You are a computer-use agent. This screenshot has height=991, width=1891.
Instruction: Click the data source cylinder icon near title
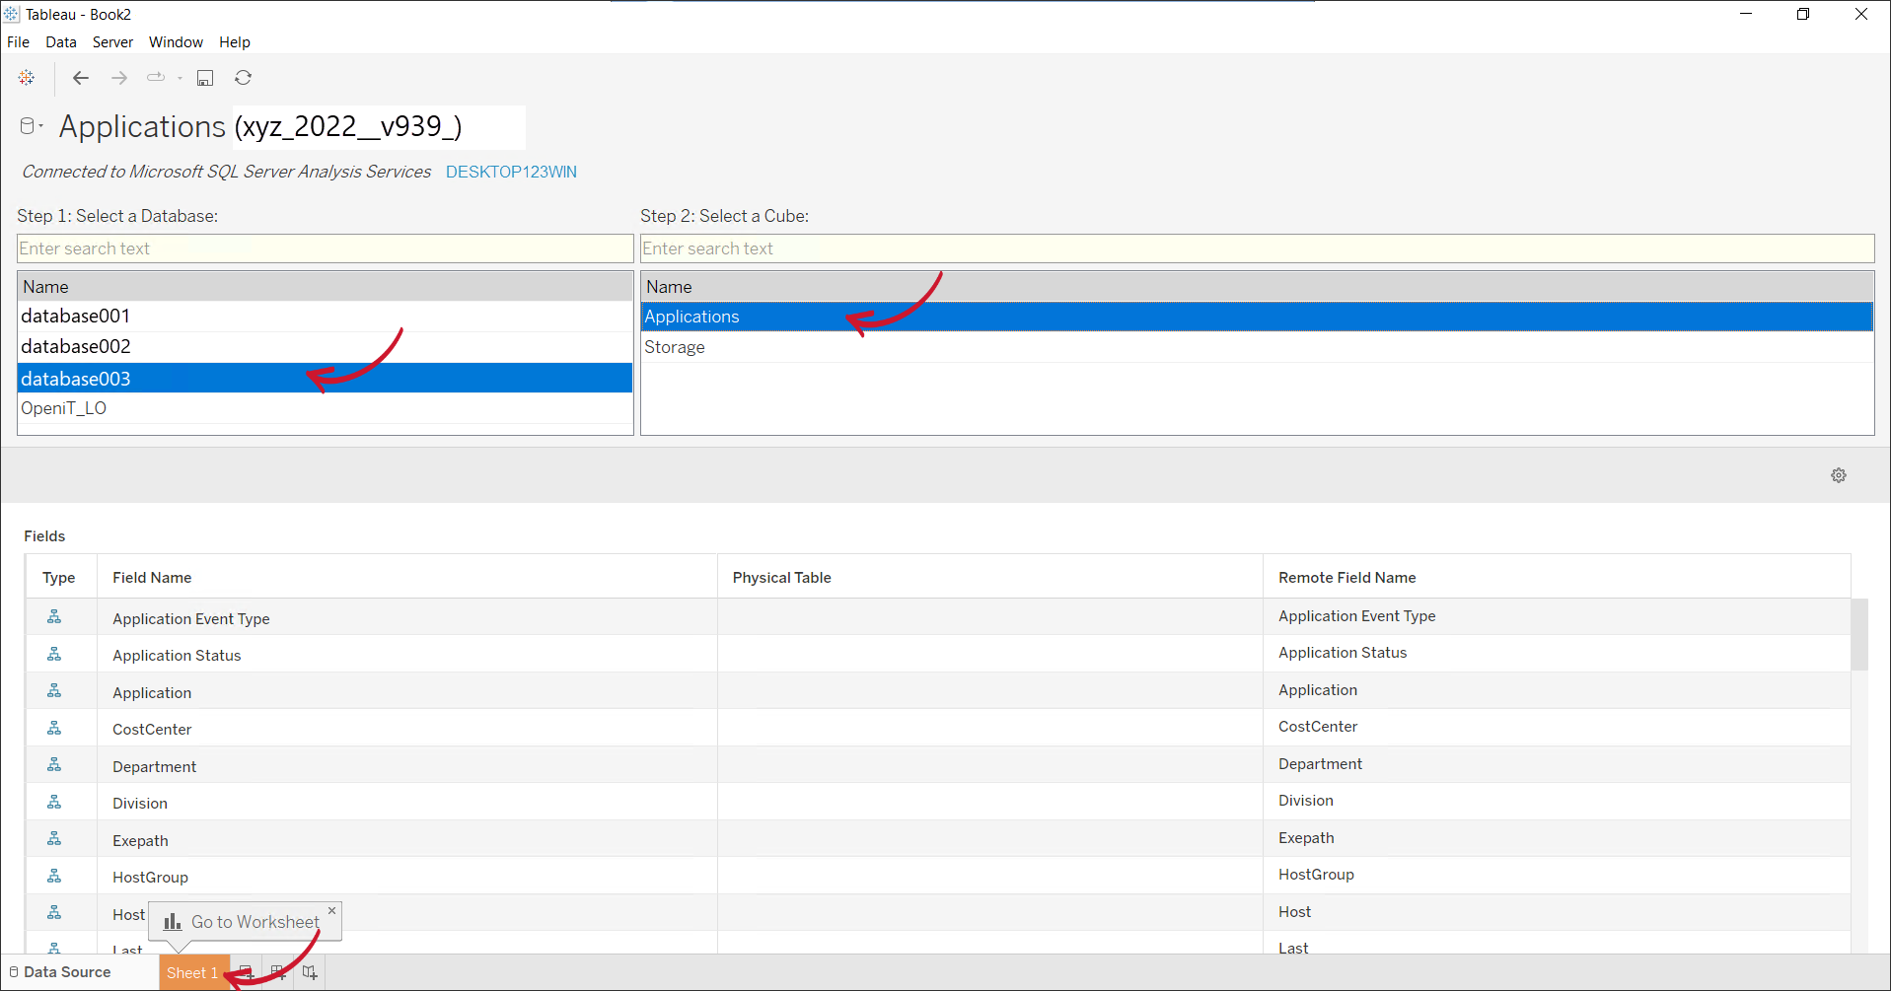click(x=27, y=124)
